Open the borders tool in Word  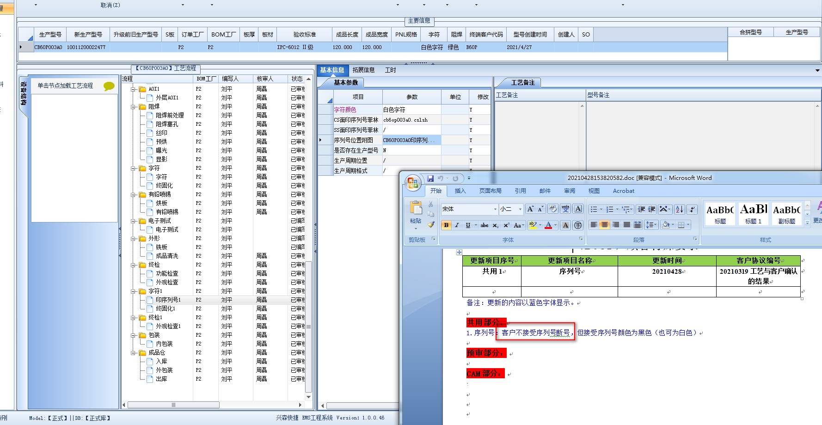point(681,225)
